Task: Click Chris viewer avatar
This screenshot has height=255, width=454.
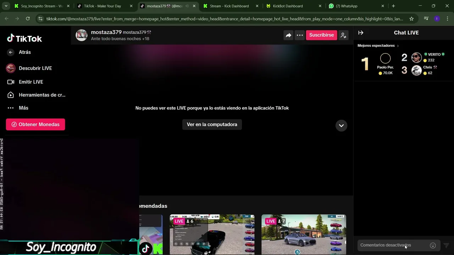Action: (416, 70)
